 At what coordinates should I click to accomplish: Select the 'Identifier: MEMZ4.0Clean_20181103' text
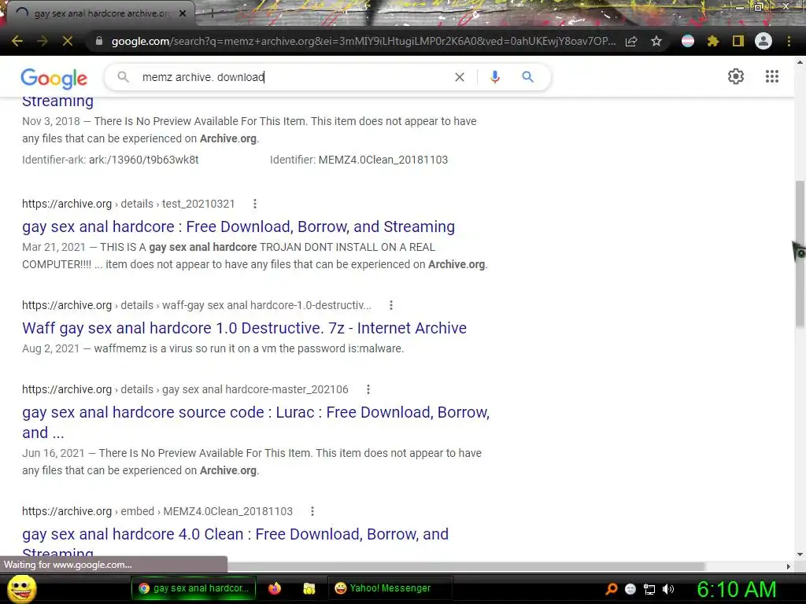point(359,160)
